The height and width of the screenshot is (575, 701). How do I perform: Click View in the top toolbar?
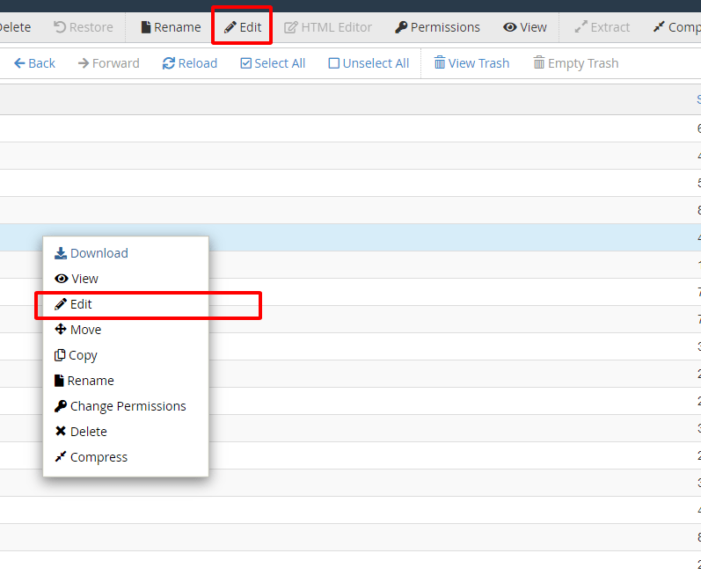point(525,27)
